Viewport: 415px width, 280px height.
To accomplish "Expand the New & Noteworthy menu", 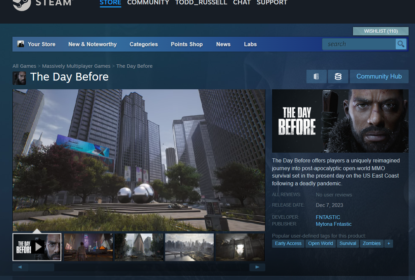I will coord(92,44).
